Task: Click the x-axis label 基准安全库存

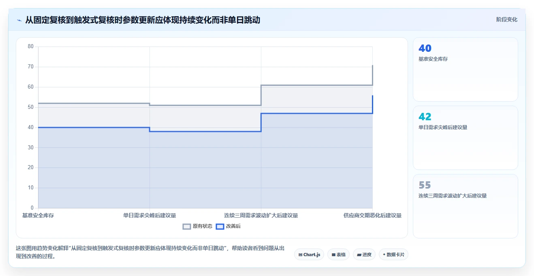Action: [38, 216]
